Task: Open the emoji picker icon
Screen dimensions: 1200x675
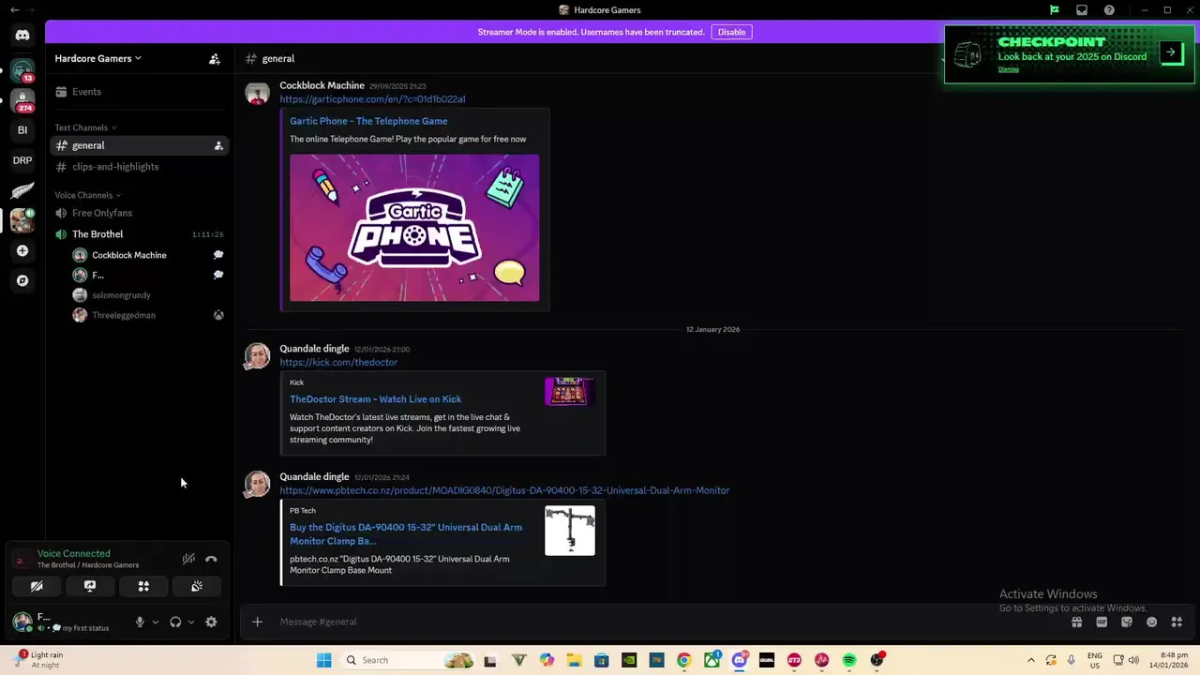Action: point(1152,622)
